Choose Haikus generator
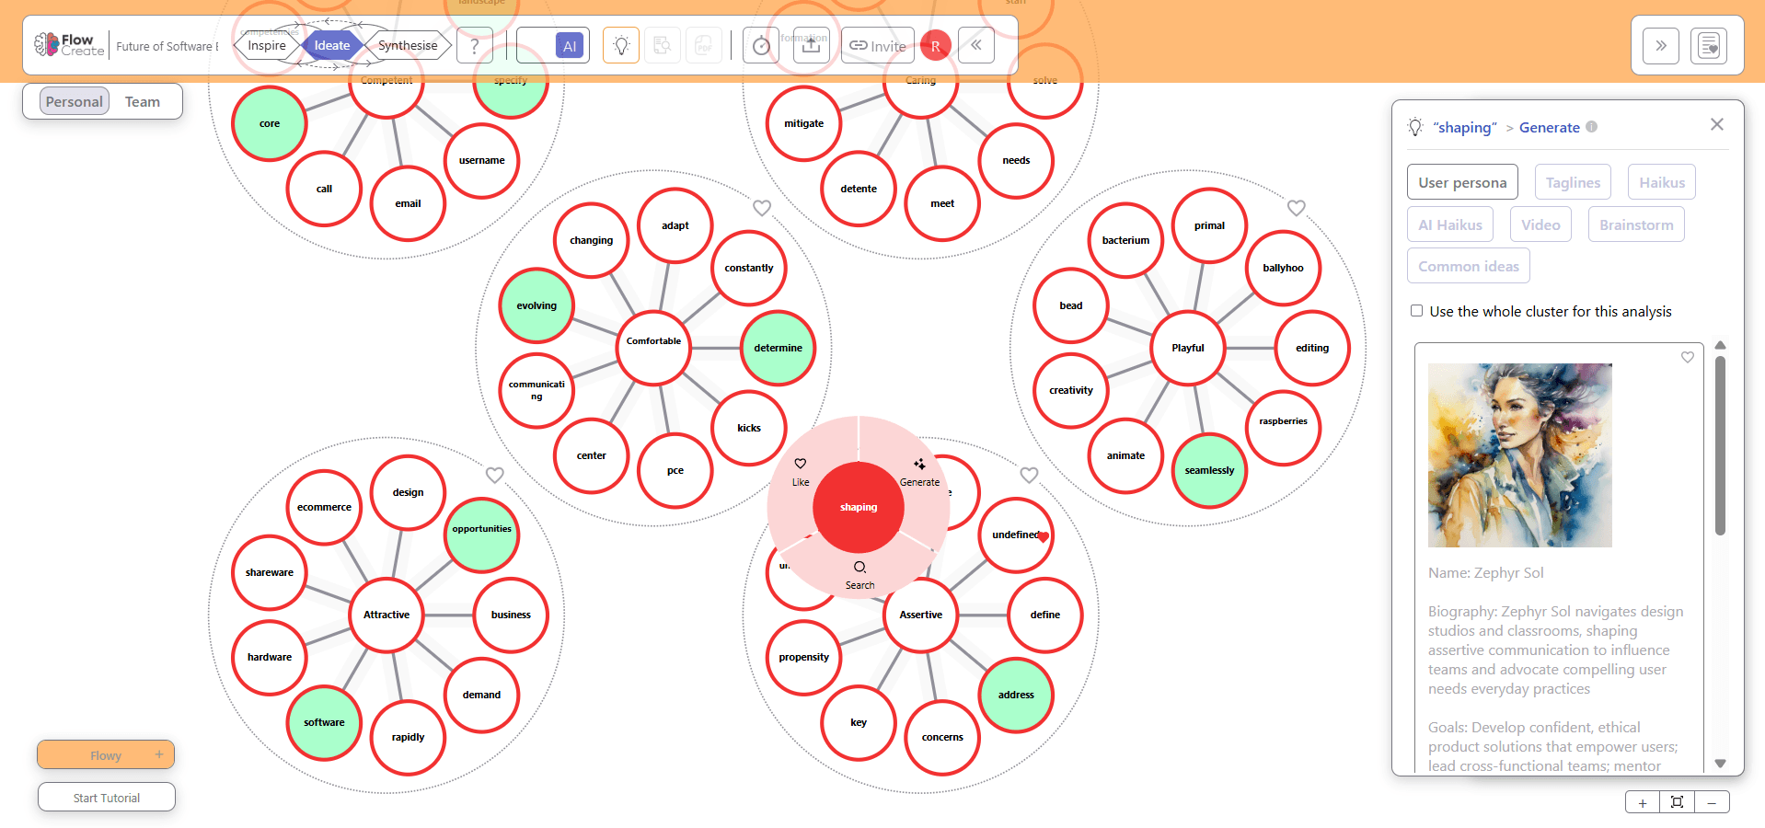Viewport: 1765px width, 828px height. coord(1662,182)
